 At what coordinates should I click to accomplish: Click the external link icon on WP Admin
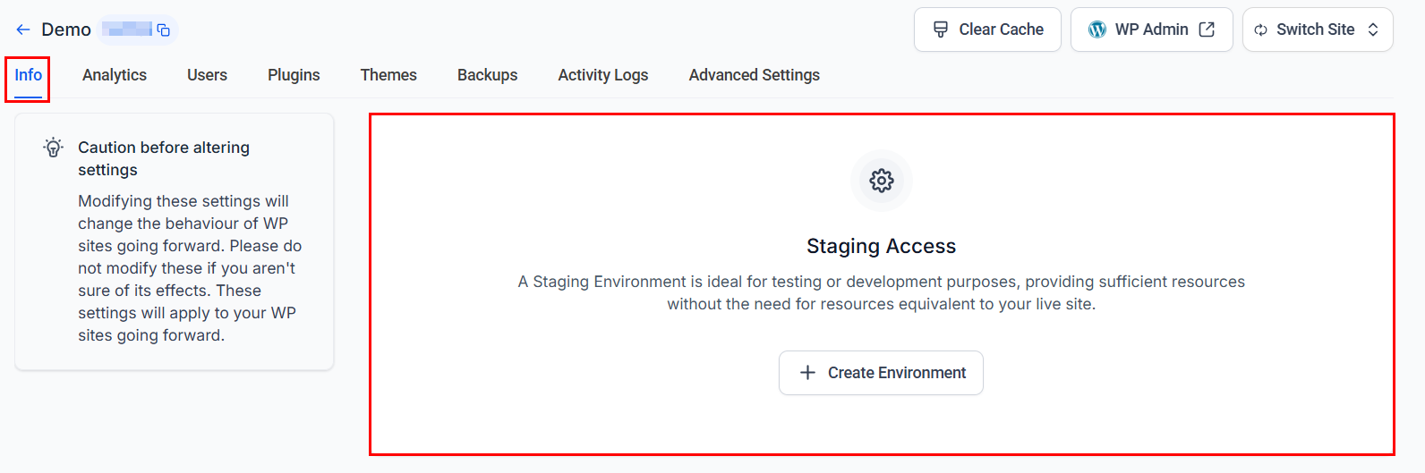pos(1207,30)
